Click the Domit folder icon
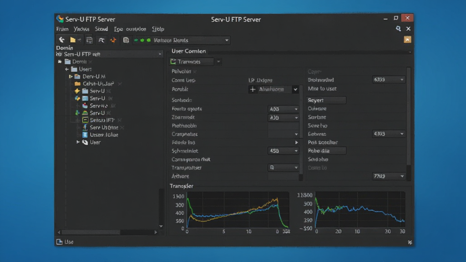The height and width of the screenshot is (262, 466). click(x=68, y=61)
